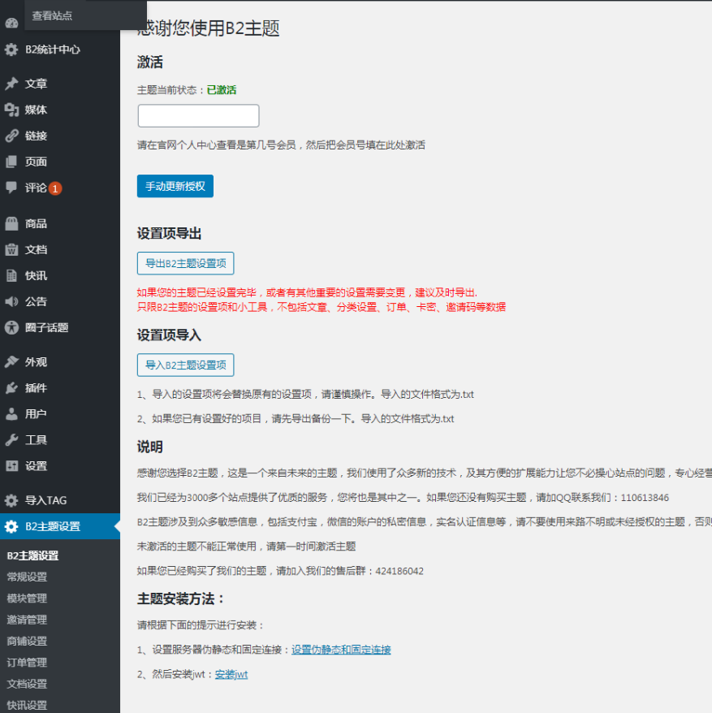Open 导入TAG menu label
This screenshot has width=712, height=713.
coord(46,500)
